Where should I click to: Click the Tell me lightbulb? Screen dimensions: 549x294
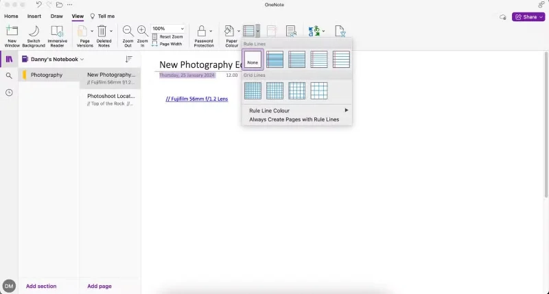click(x=93, y=16)
